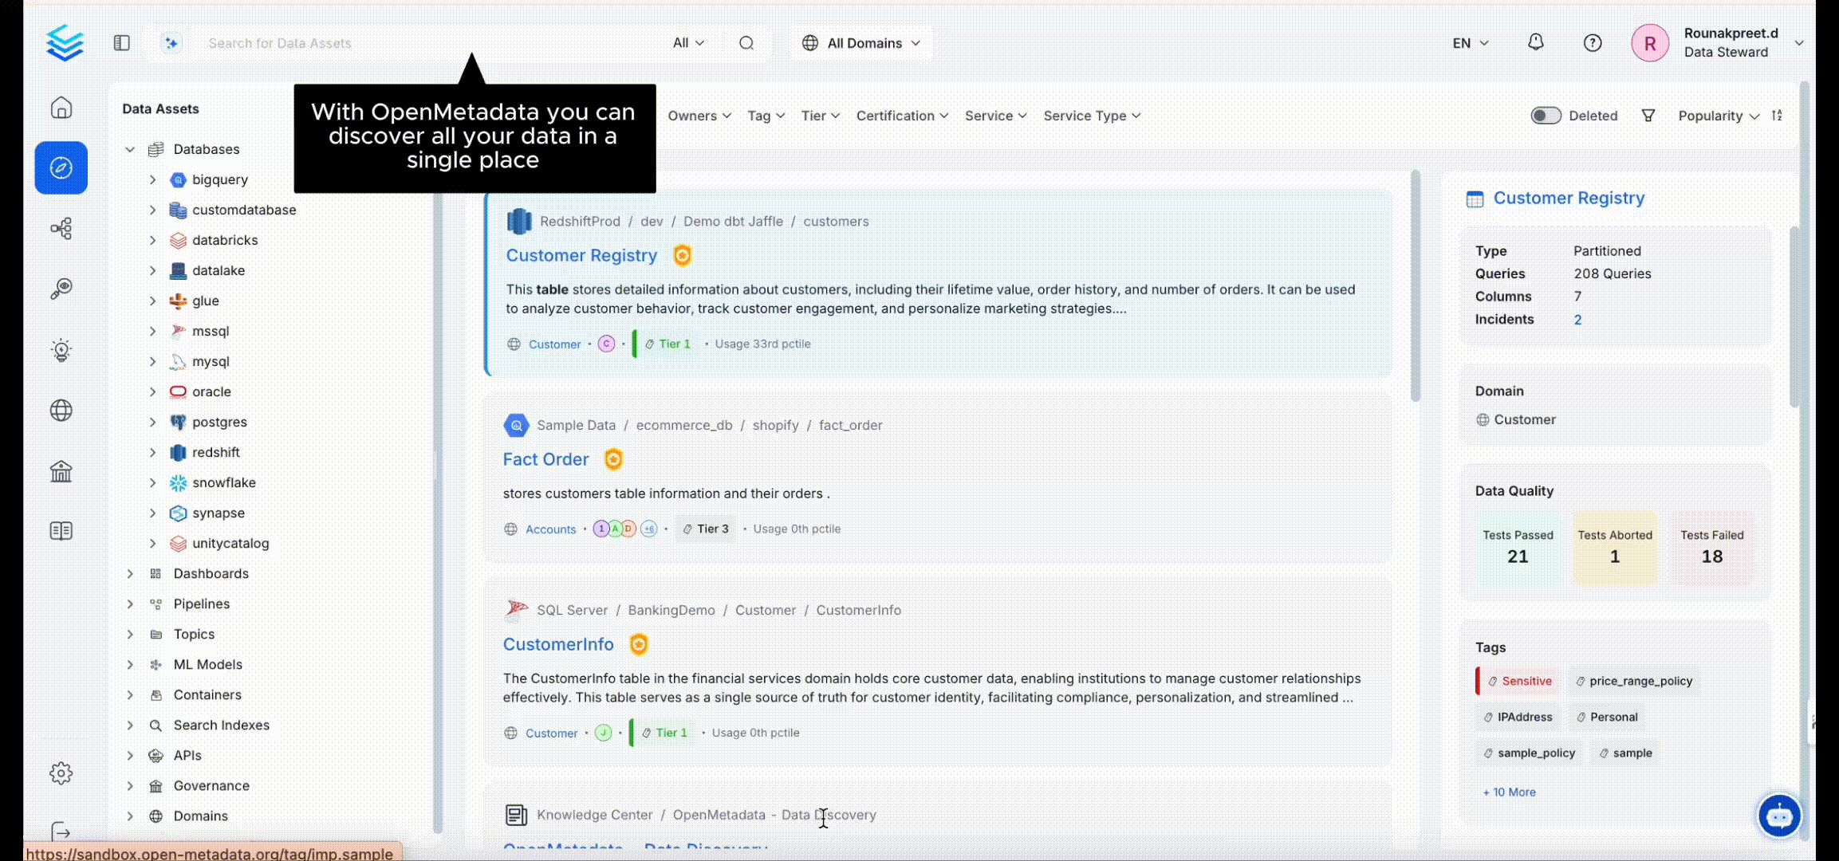
Task: Open the Owners filter dropdown
Action: 699,116
